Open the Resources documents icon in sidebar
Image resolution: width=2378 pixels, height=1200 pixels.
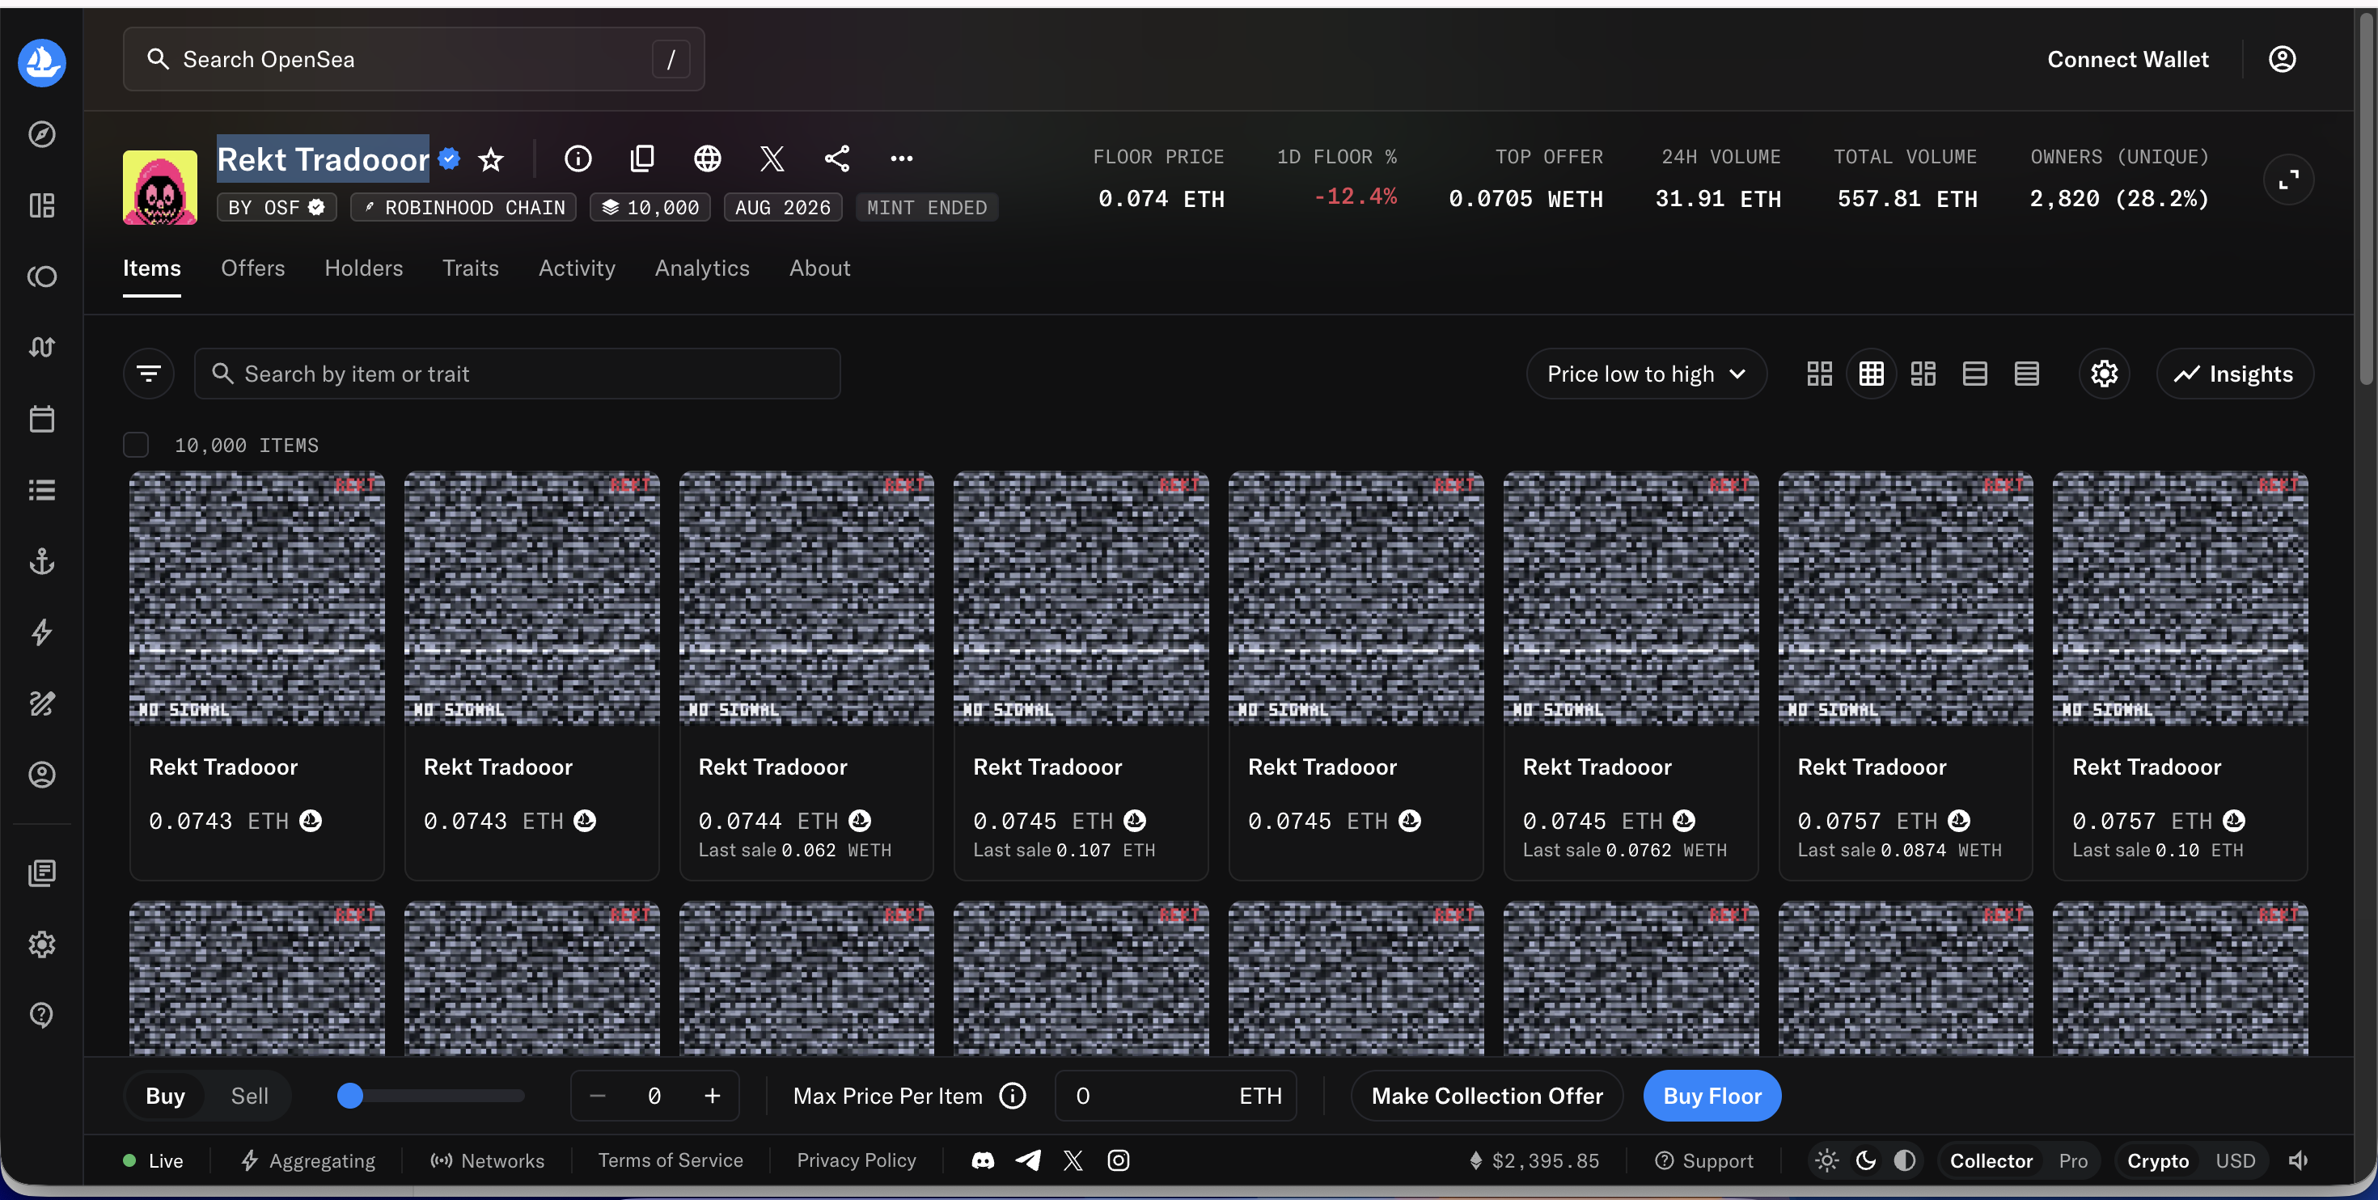(41, 873)
